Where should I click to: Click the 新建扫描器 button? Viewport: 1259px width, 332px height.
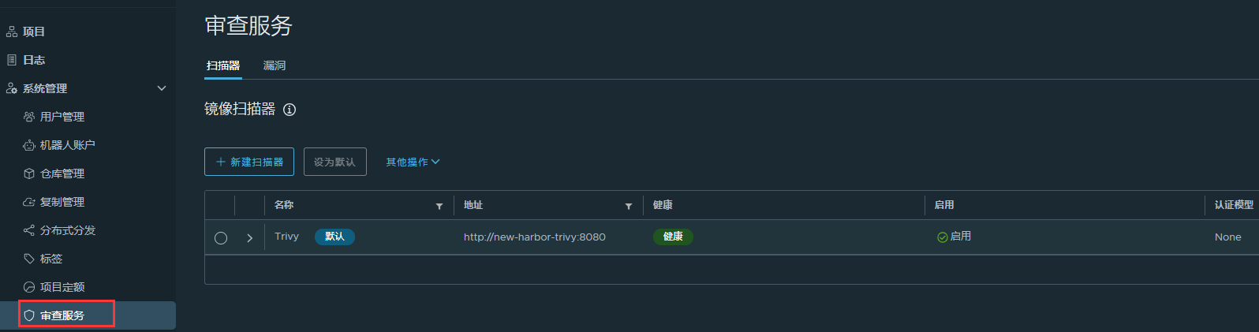coord(249,162)
